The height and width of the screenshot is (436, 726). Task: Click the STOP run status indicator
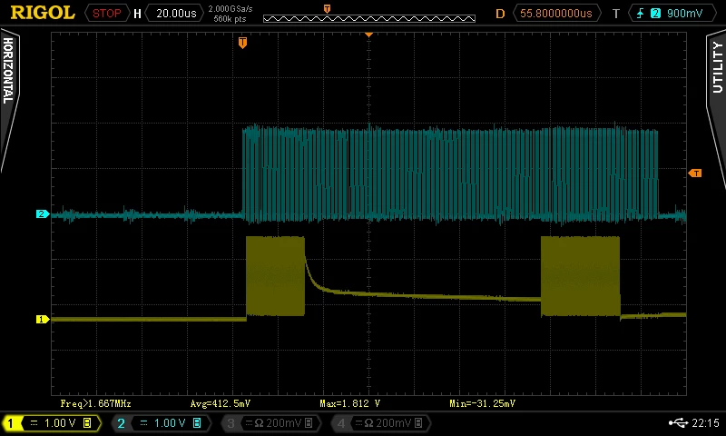pos(106,14)
